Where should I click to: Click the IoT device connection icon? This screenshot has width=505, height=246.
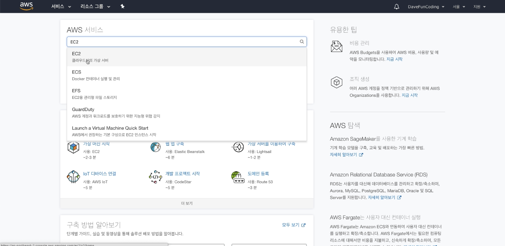pos(73,177)
